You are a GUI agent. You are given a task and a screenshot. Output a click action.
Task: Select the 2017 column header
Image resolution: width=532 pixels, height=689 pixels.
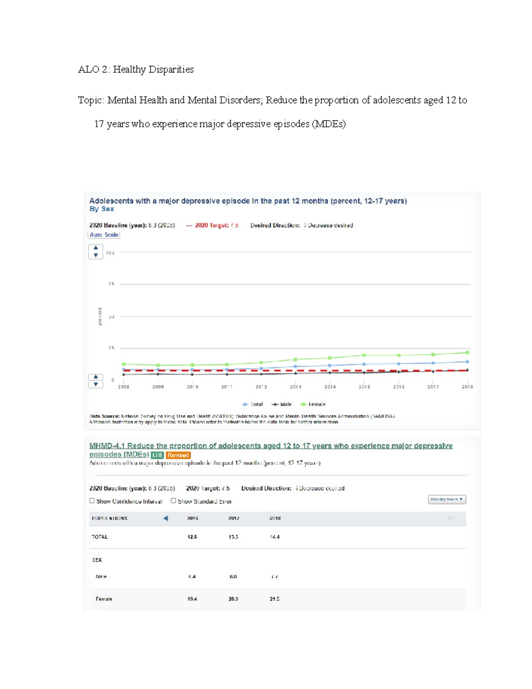[x=234, y=518]
